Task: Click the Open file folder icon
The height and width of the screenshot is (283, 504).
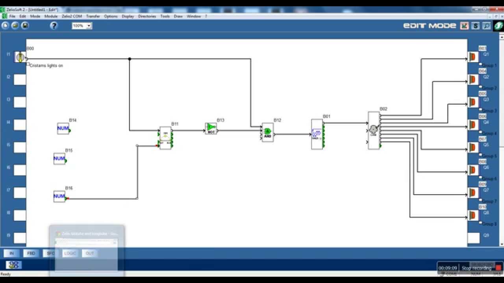Action: [x=15, y=26]
